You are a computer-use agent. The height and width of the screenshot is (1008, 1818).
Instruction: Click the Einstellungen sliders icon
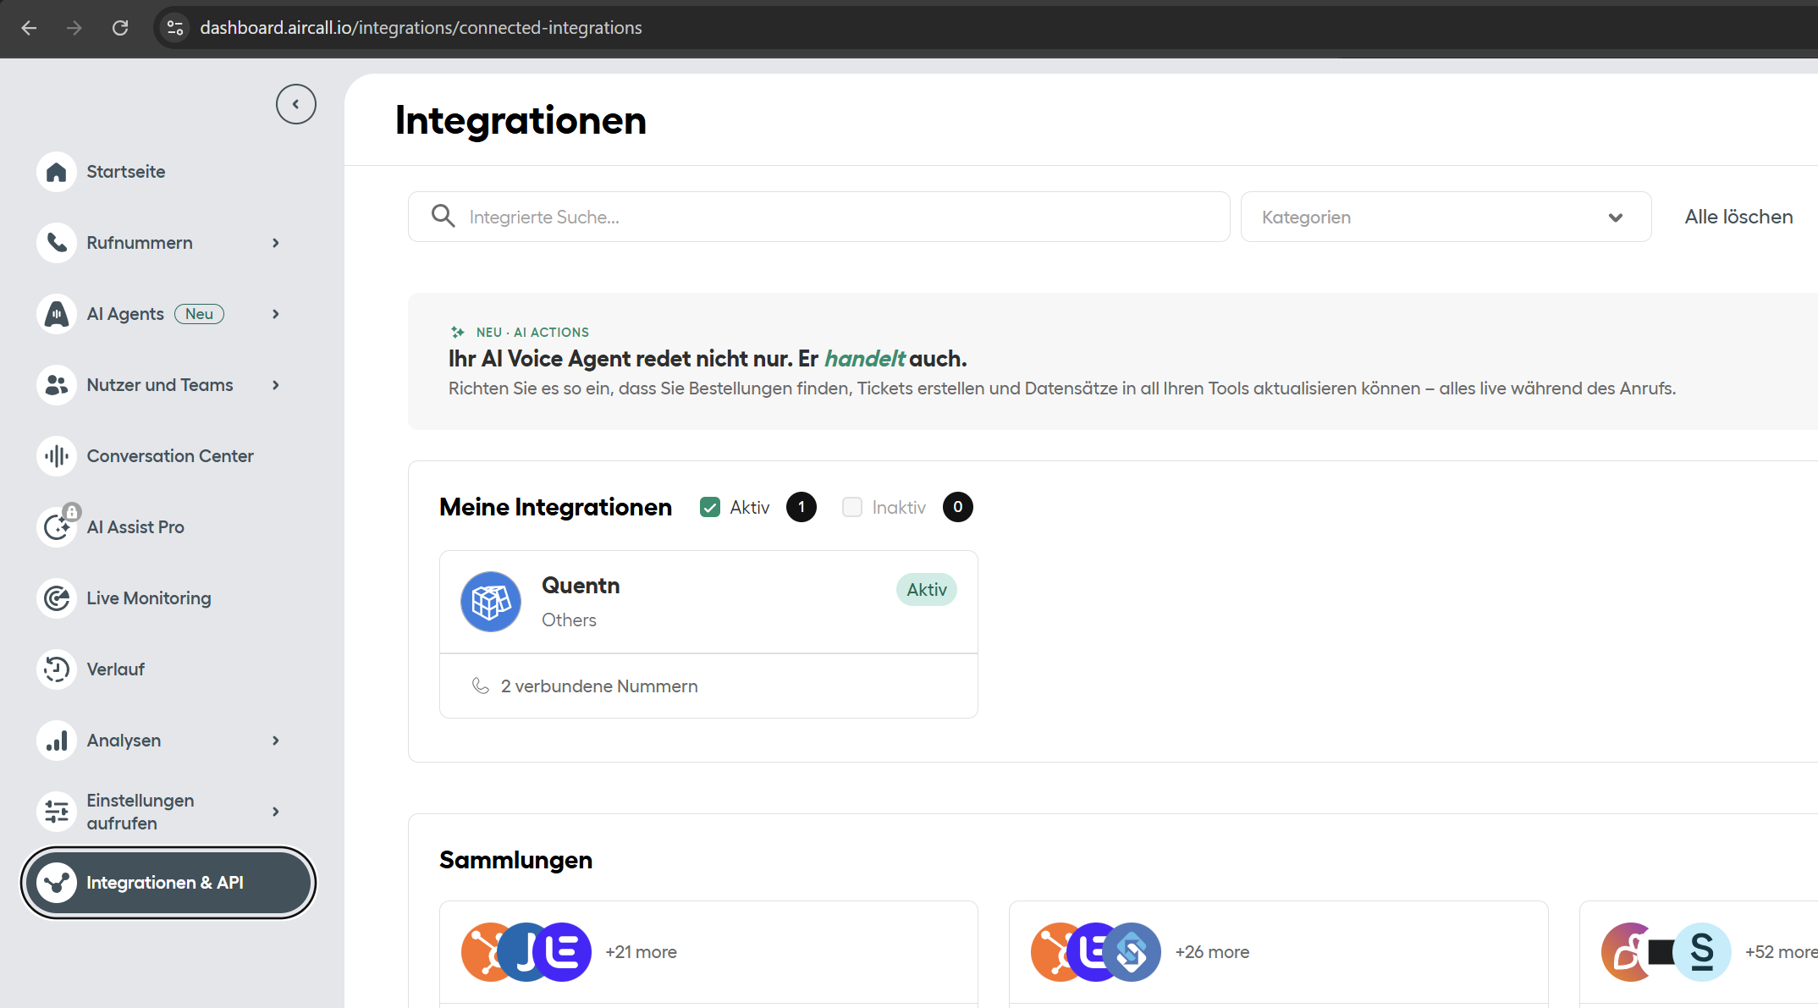(57, 812)
